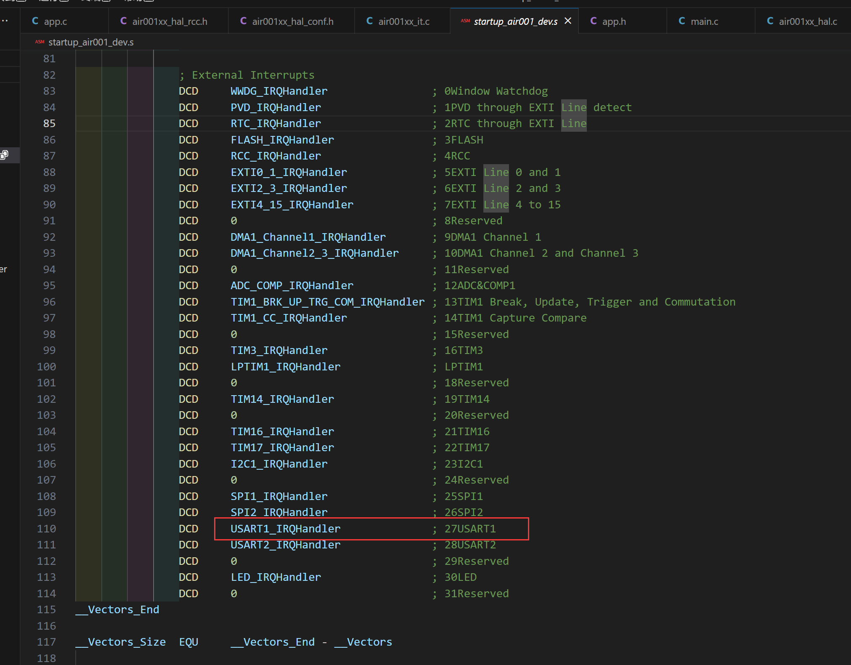Click I2C1_IRQHandler symbol
The width and height of the screenshot is (851, 665).
[x=279, y=464]
